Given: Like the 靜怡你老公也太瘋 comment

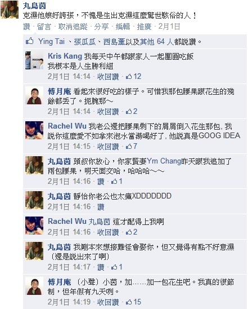Looking at the screenshot, I should (x=101, y=207).
